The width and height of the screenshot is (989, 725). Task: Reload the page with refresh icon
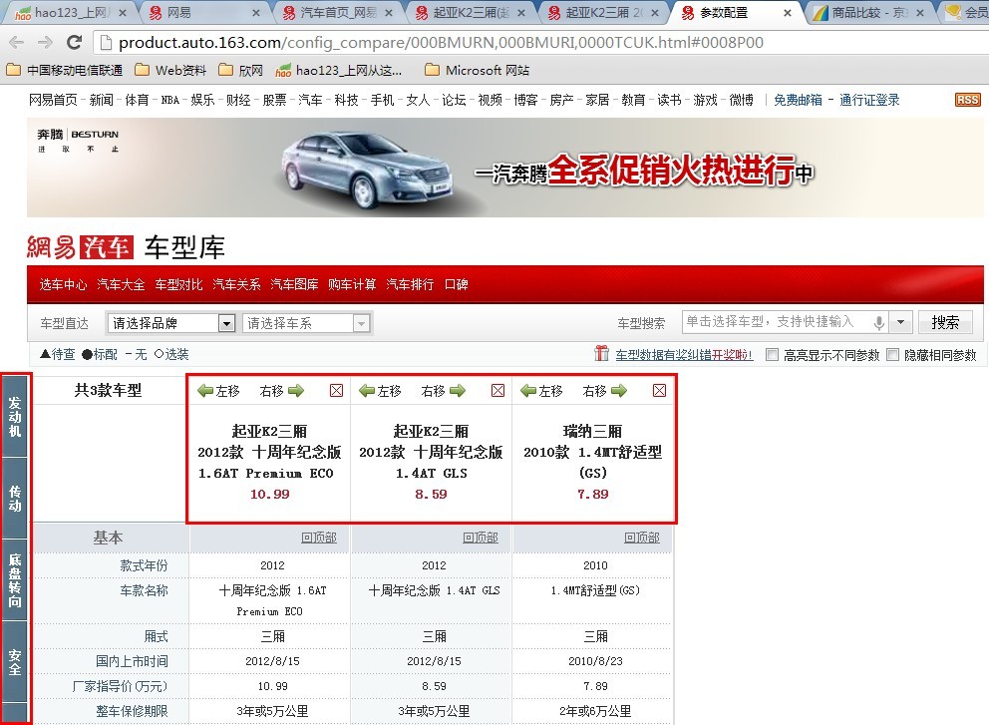click(74, 42)
